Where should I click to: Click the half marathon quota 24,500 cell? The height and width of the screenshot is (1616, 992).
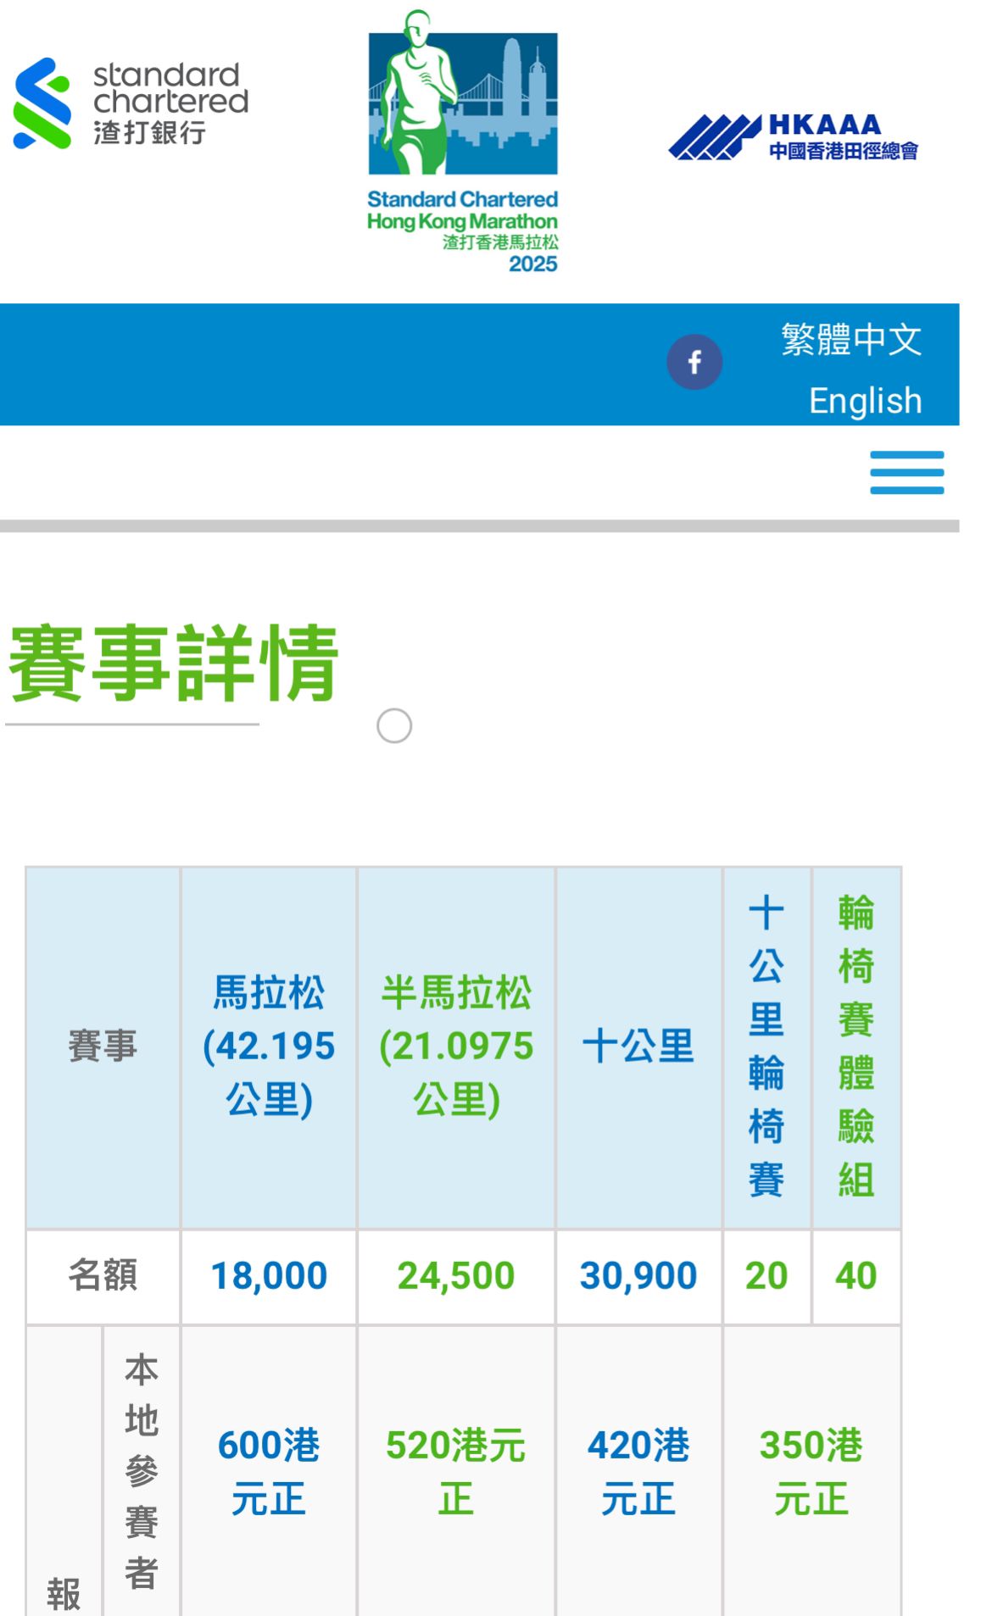[x=456, y=1276]
